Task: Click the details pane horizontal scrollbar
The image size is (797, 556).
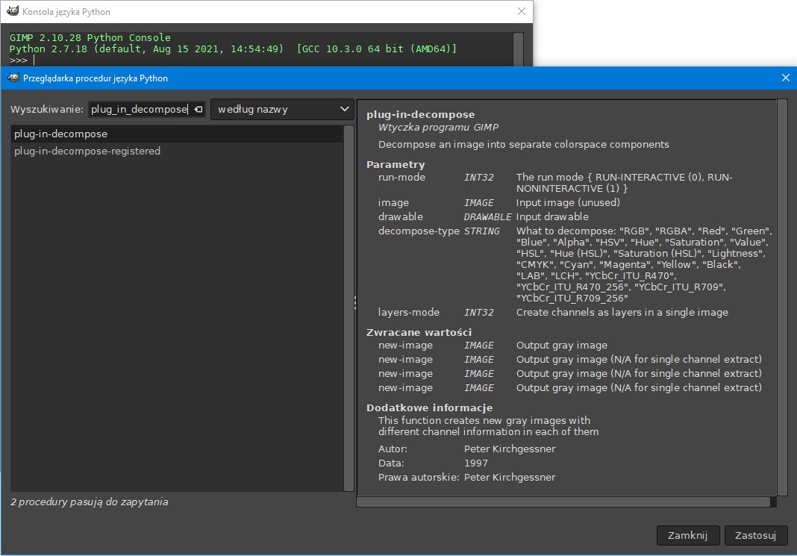Action: 563,502
